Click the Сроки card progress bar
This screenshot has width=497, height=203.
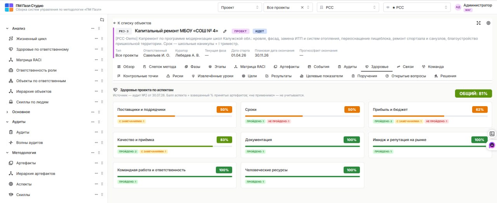tap(302, 116)
